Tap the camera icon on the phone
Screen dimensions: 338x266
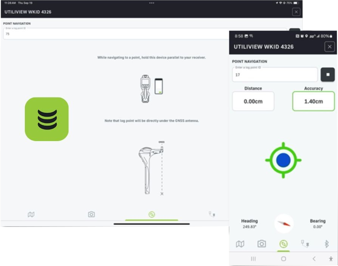[262, 244]
